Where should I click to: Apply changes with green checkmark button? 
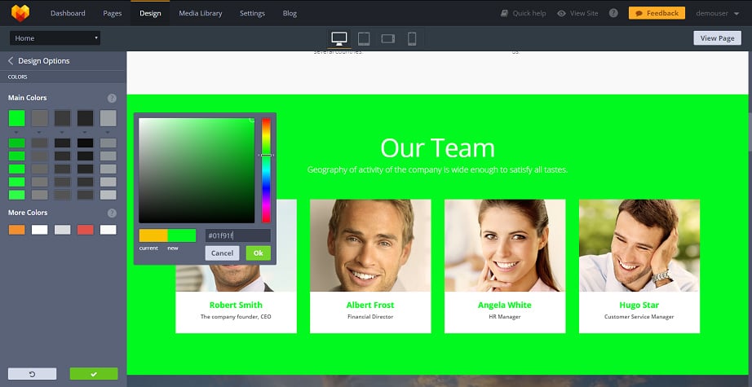coord(94,374)
